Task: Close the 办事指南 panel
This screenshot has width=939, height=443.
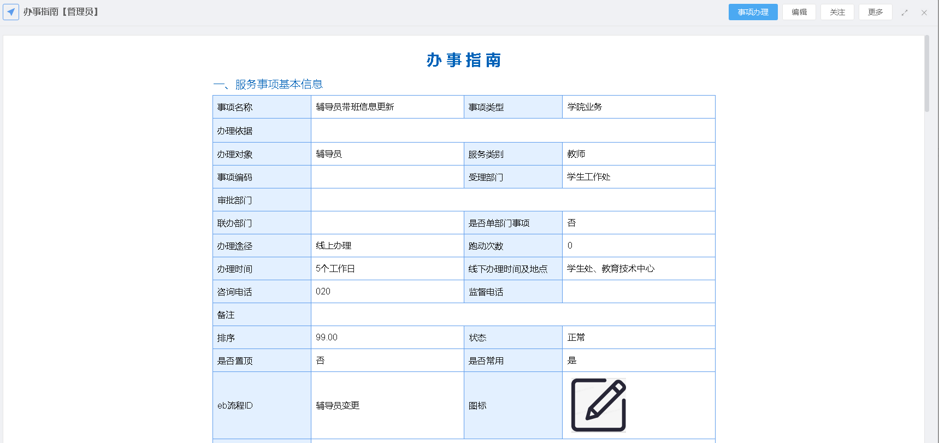Action: 924,13
